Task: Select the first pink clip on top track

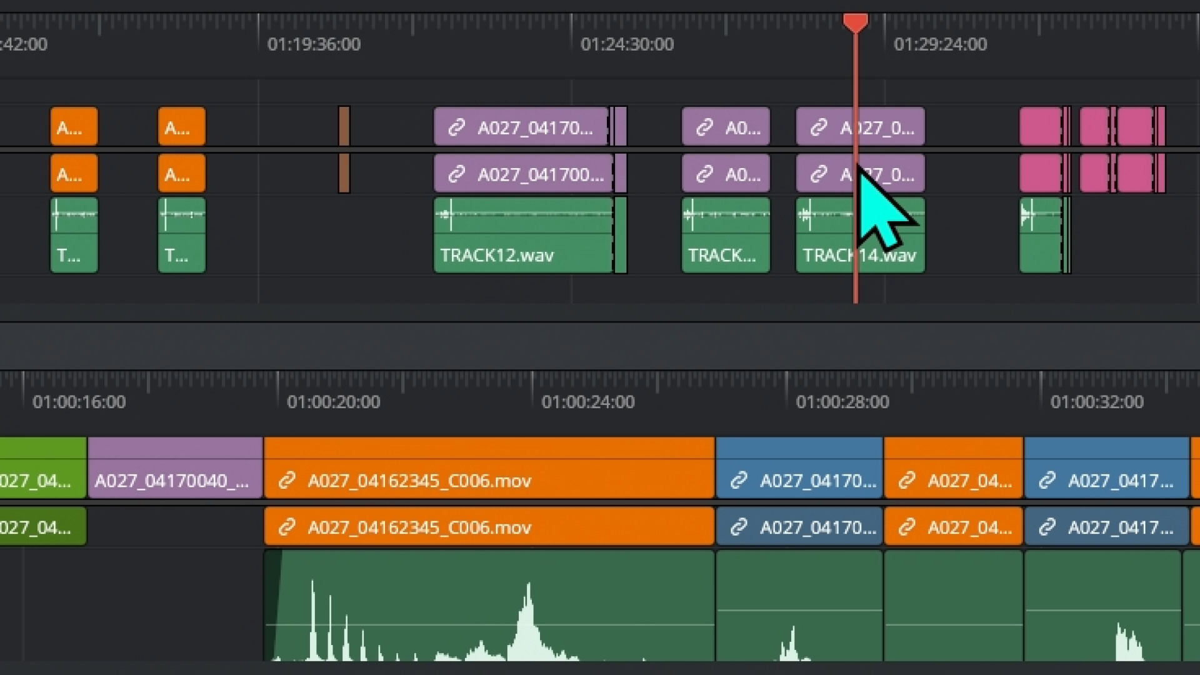Action: pyautogui.click(x=1039, y=126)
